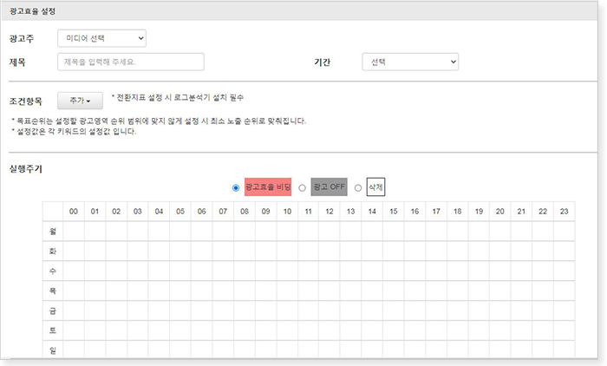Select the 광고 OFF radio button
607x366 pixels.
302,187
